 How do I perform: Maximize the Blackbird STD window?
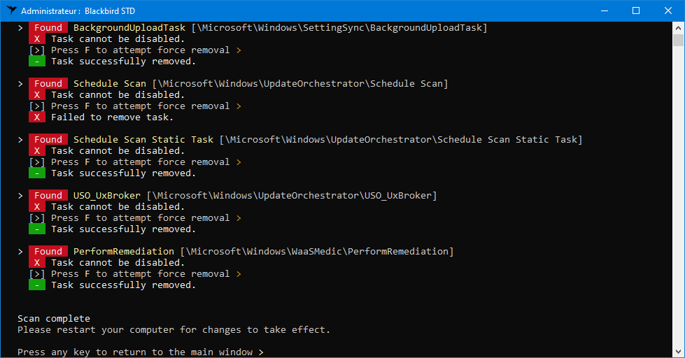coord(636,10)
